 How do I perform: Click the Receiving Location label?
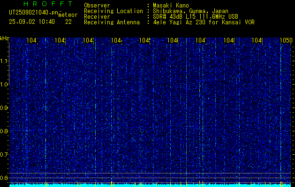tap(113, 11)
